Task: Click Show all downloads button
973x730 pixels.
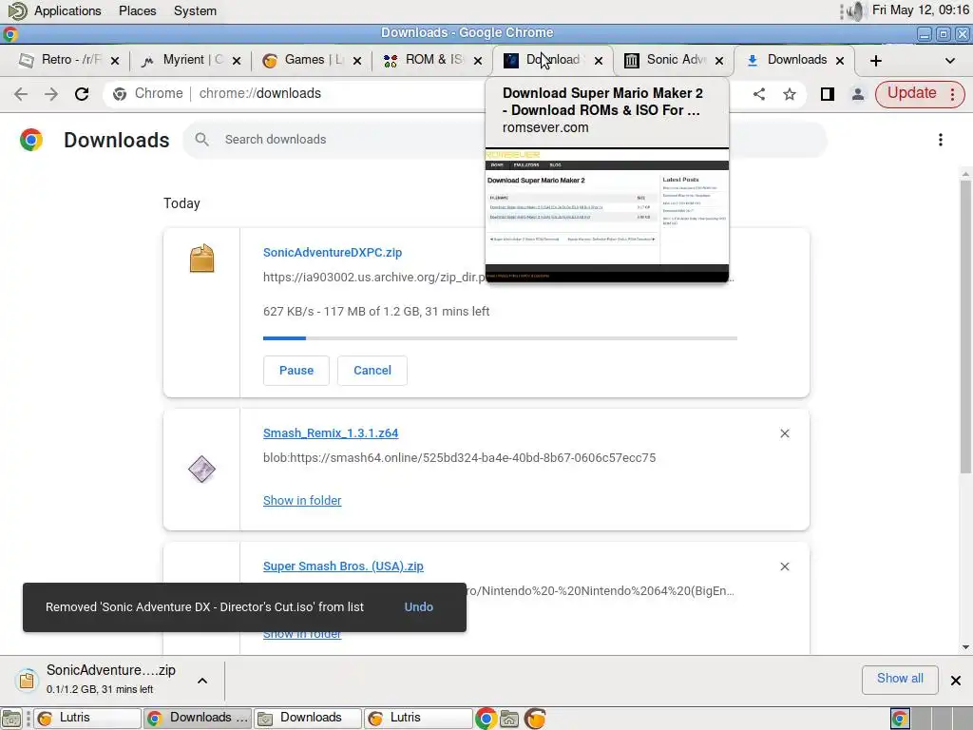Action: [x=900, y=679]
